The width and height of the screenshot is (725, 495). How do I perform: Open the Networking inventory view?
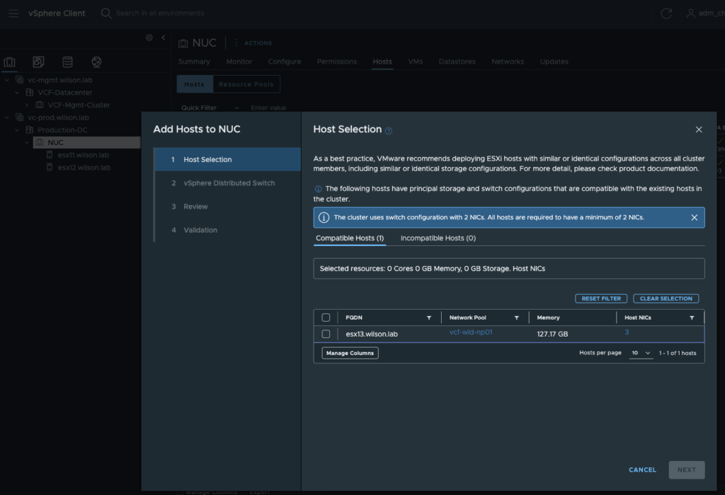[96, 62]
